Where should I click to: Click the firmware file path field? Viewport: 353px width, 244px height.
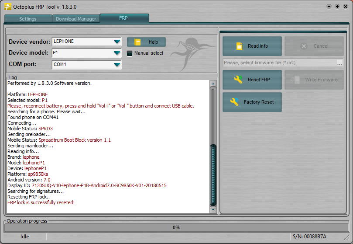point(279,63)
